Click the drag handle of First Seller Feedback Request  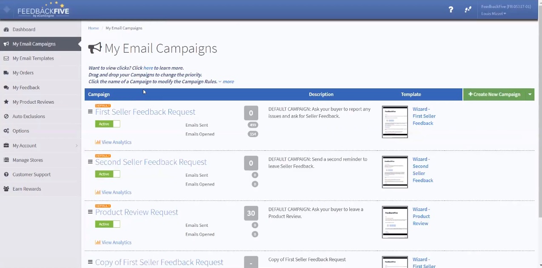(x=90, y=112)
